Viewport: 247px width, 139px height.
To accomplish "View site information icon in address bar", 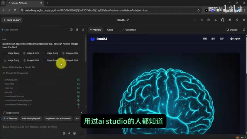I will pos(22,10).
